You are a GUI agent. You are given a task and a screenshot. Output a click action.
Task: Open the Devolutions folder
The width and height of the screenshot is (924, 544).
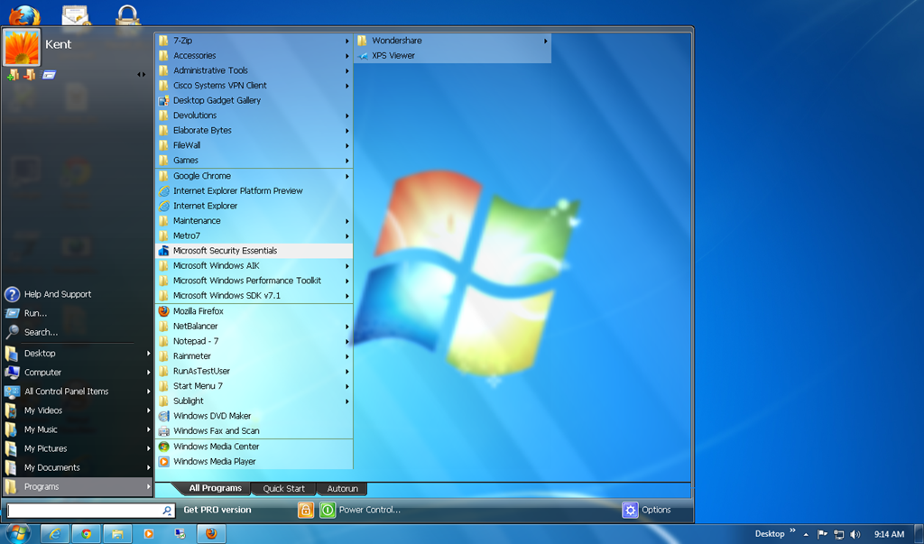pos(254,115)
